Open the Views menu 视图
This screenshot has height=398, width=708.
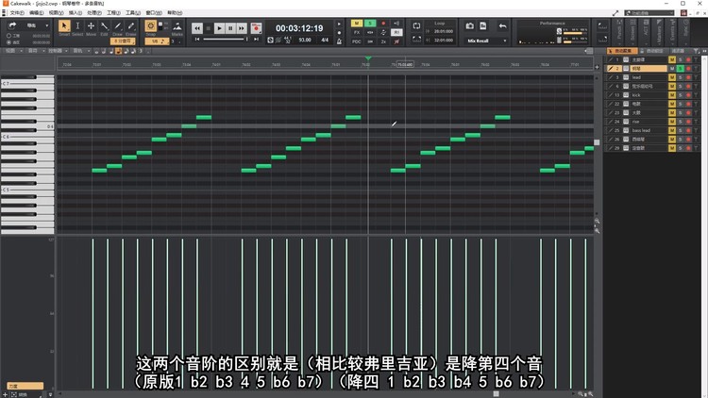click(56, 12)
